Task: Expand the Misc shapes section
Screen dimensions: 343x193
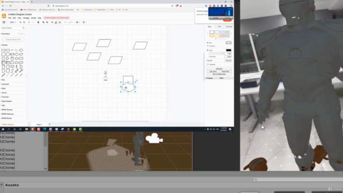Action: tap(3, 80)
